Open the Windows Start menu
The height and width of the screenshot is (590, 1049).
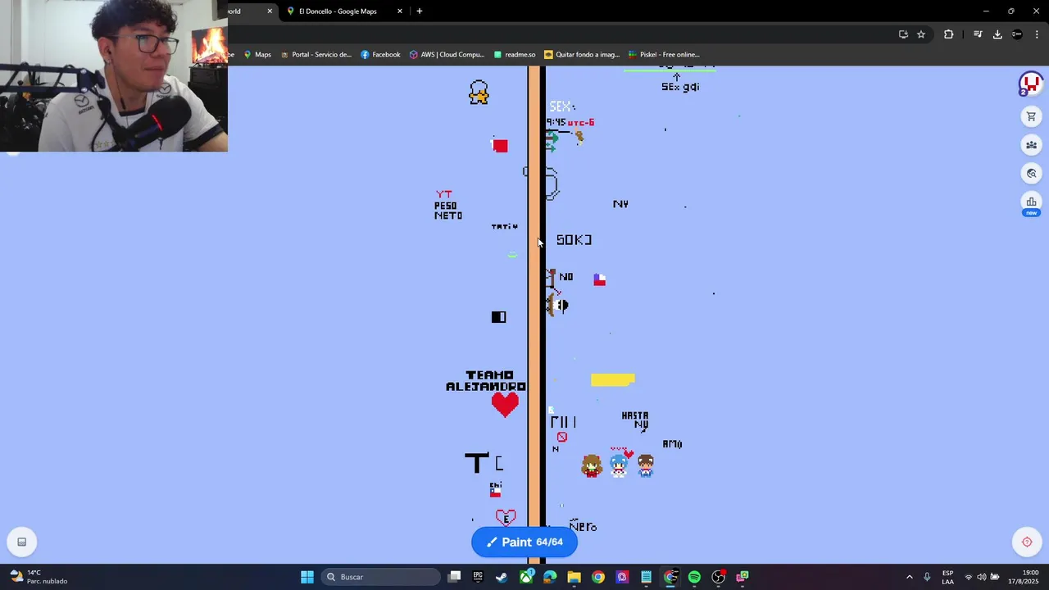(307, 577)
